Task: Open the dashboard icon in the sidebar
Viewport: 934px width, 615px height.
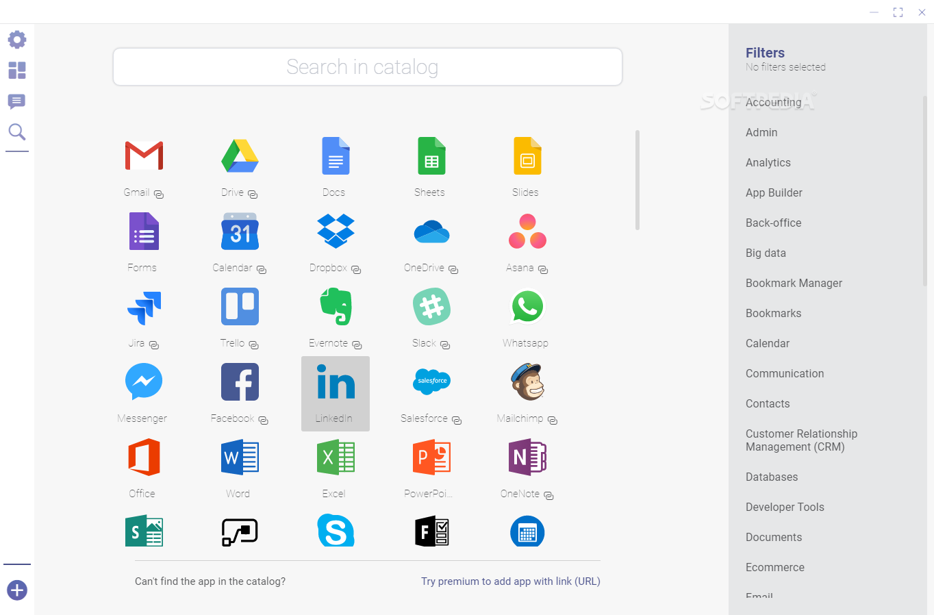Action: [17, 71]
